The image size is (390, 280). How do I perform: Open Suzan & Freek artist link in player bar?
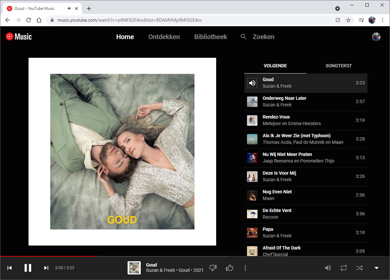160,270
